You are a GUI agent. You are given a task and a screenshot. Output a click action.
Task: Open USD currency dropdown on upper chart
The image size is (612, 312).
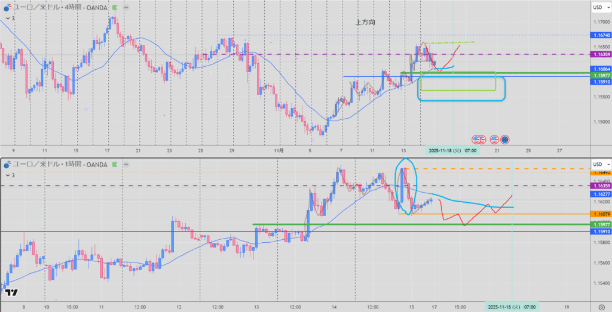coord(599,8)
